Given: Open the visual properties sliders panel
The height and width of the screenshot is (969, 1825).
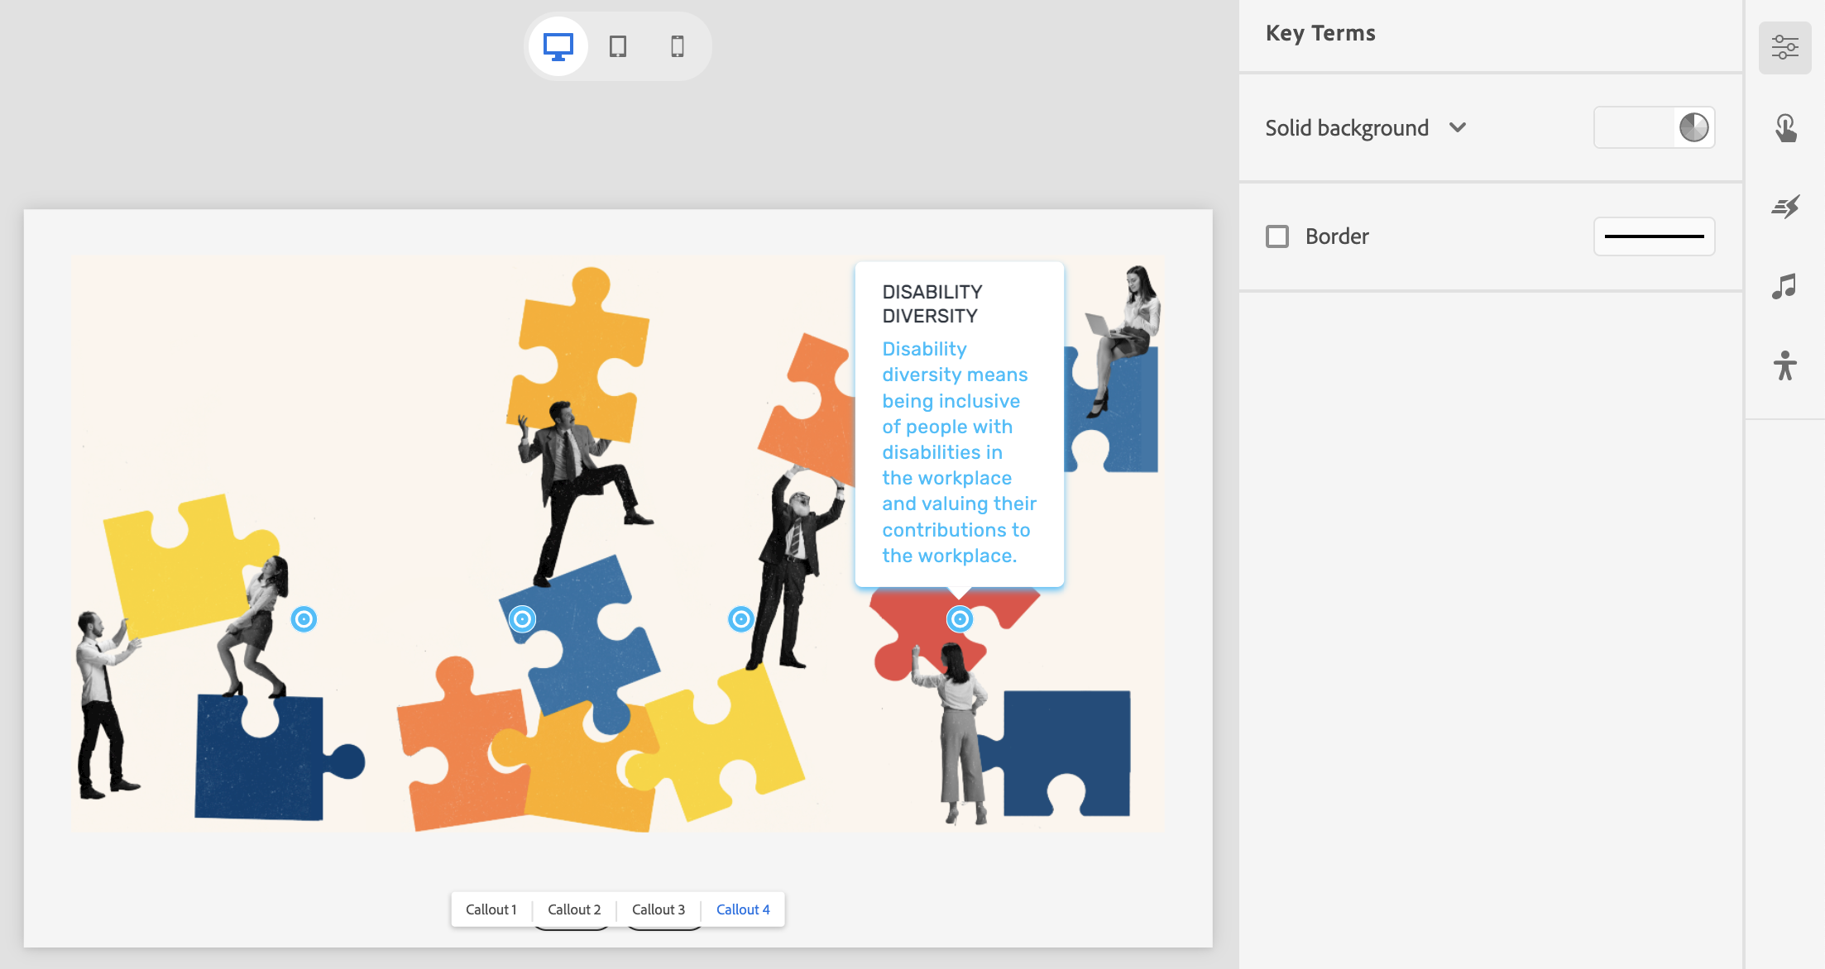Looking at the screenshot, I should coord(1784,48).
